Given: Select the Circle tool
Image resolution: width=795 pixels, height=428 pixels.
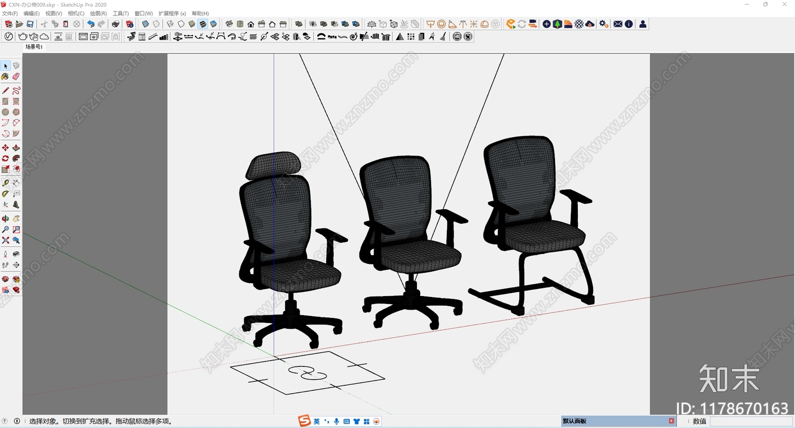Looking at the screenshot, I should coord(5,112).
